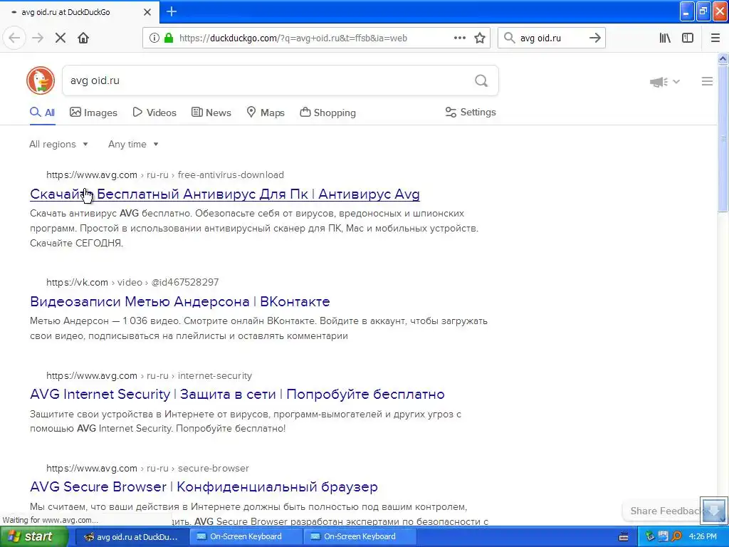Screen dimensions: 729x547
Task: Open a new tab with plus button
Action: 171,11
